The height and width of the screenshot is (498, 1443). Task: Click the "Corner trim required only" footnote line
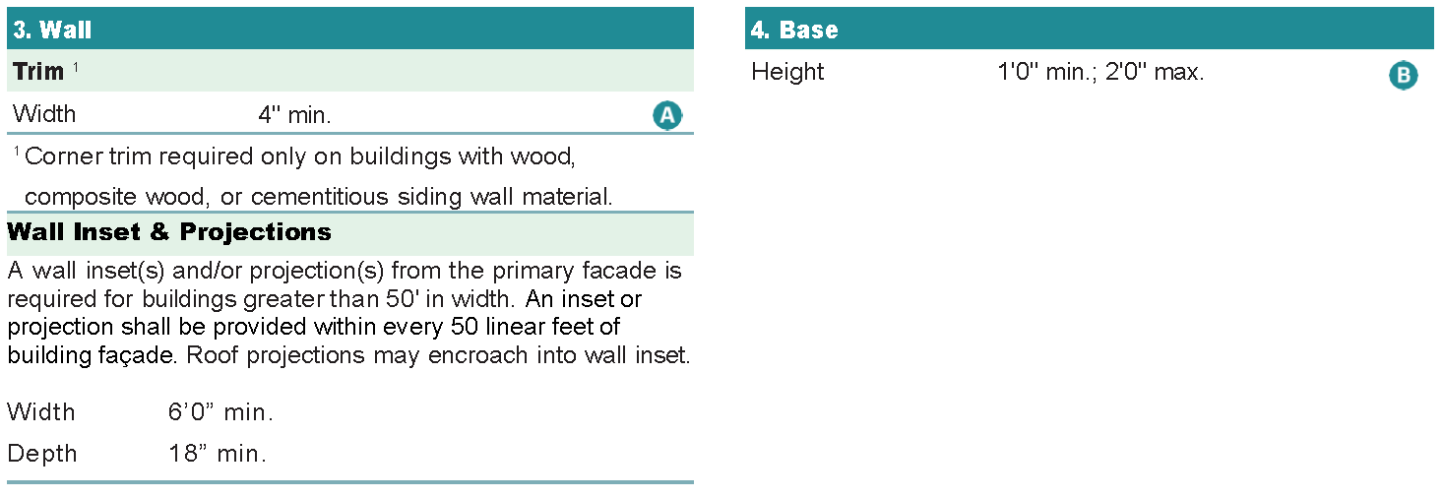[x=299, y=156]
